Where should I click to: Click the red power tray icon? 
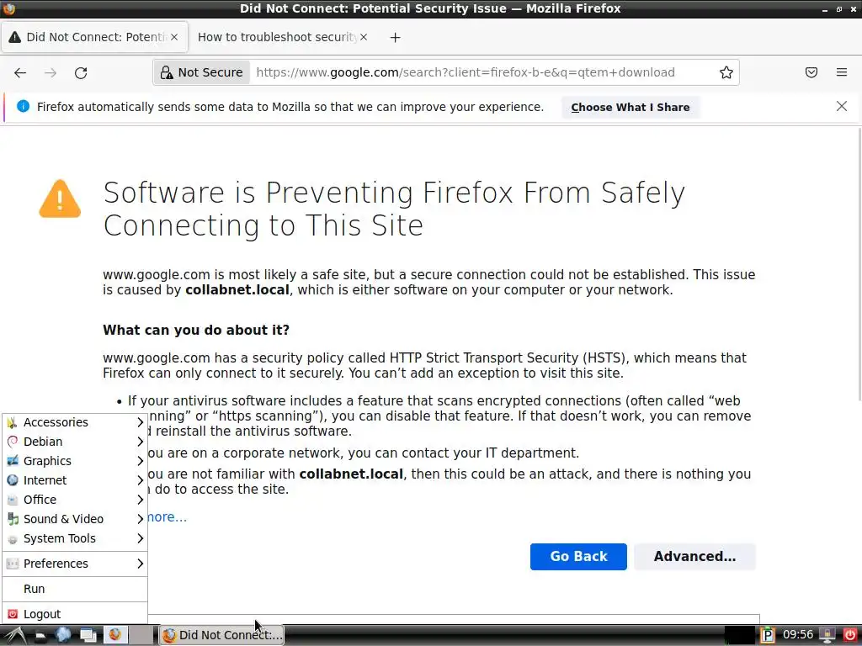pos(850,635)
